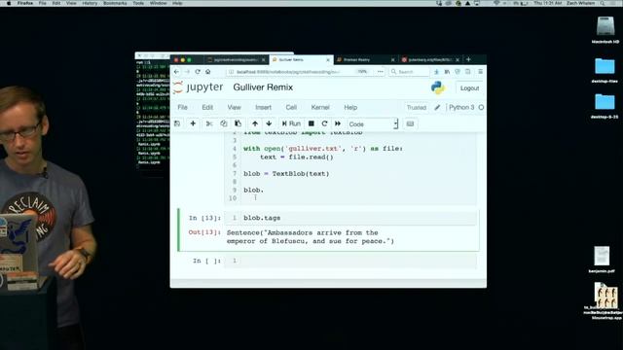Open the View menu in Jupyter
Image resolution: width=623 pixels, height=350 pixels.
click(x=234, y=108)
